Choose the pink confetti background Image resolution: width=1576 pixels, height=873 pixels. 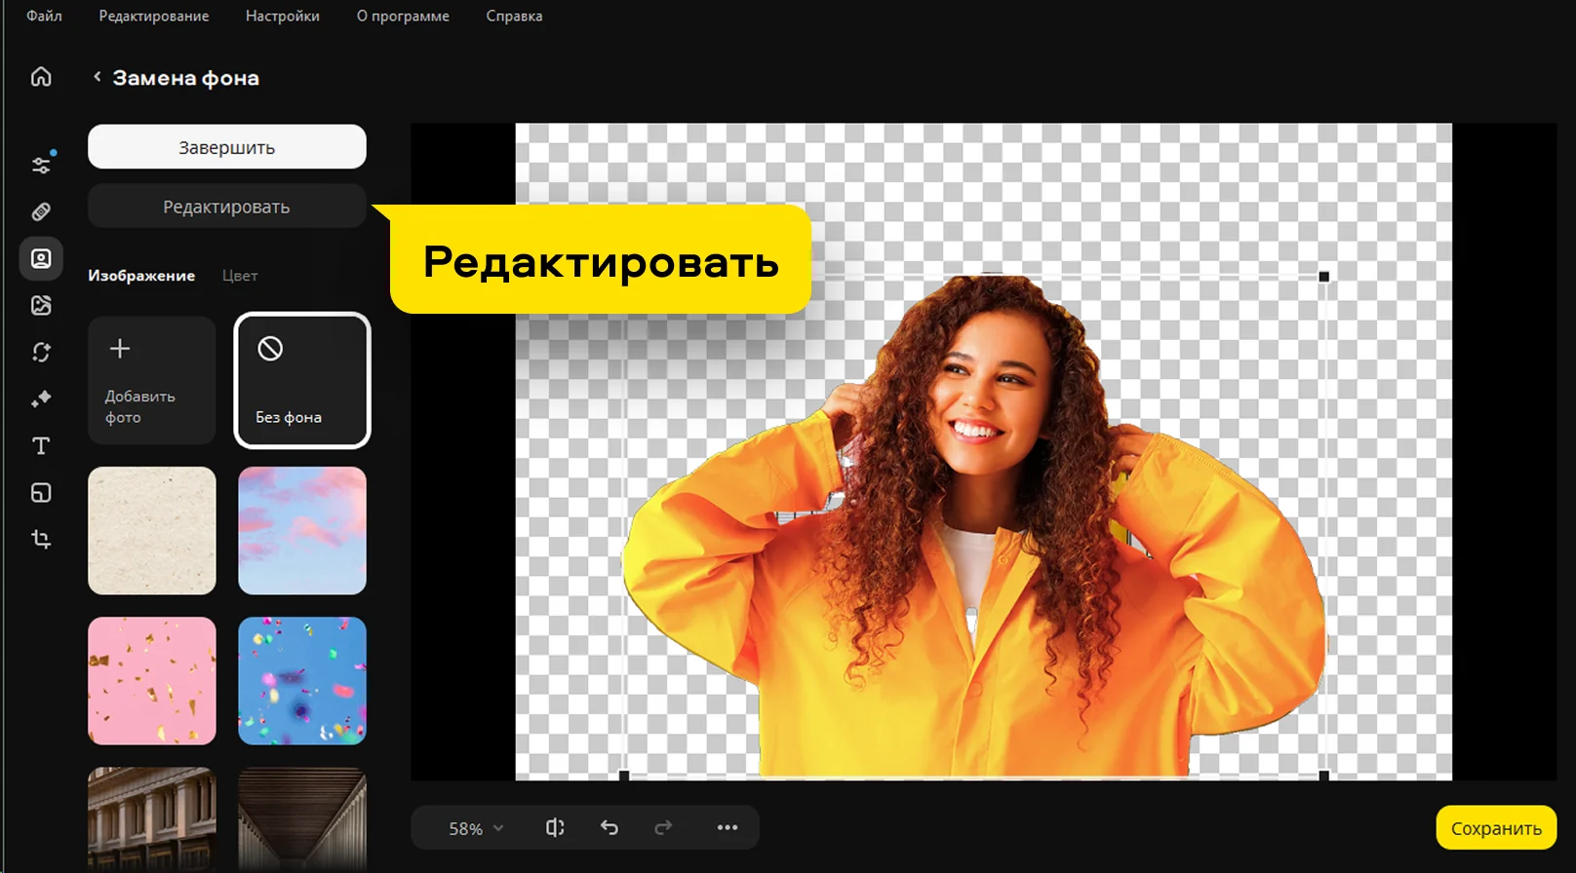pos(152,681)
